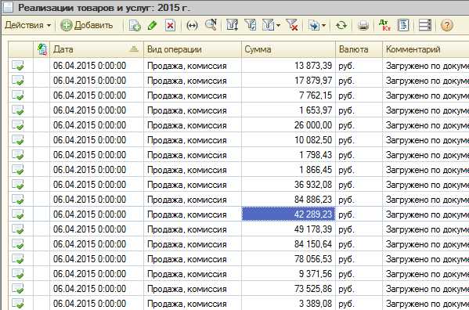Image resolution: width=469 pixels, height=310 pixels.
Task: Click the printer icon
Action: point(363,25)
